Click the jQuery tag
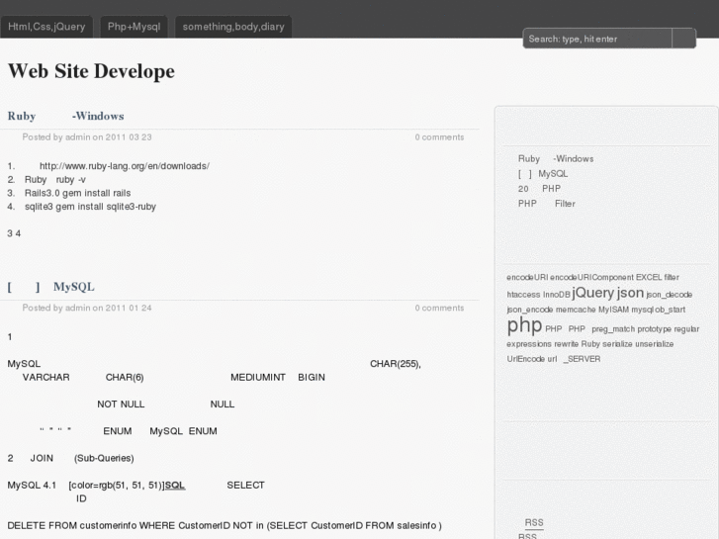719x539 pixels. click(x=592, y=293)
